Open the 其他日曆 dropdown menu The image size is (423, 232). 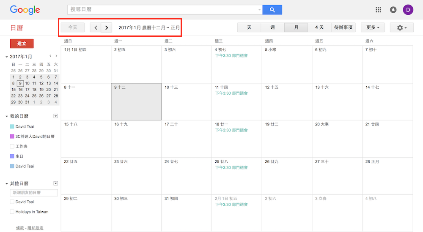coord(55,183)
